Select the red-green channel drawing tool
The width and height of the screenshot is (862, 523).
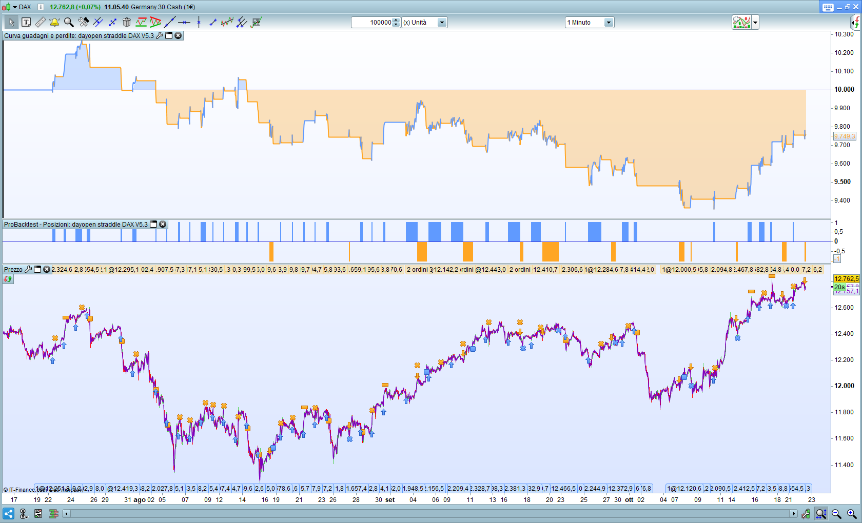click(x=141, y=22)
